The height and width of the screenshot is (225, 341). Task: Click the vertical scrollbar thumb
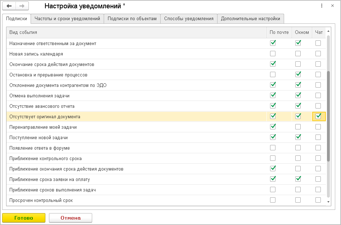click(328, 115)
